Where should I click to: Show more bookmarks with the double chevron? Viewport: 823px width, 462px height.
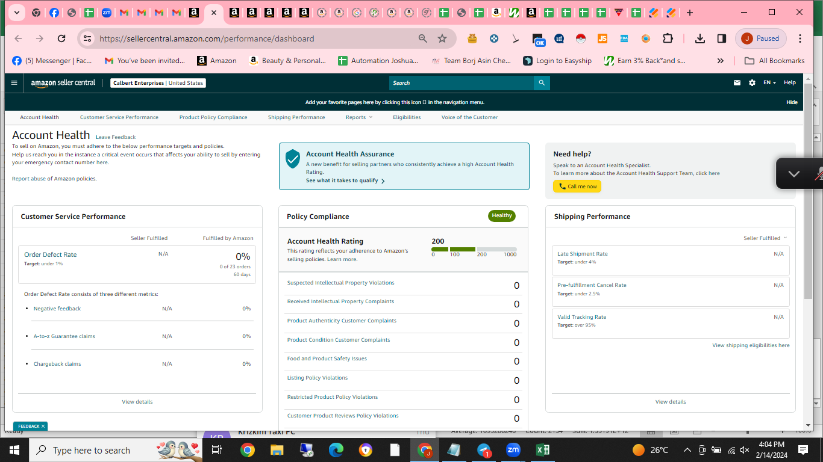[720, 61]
